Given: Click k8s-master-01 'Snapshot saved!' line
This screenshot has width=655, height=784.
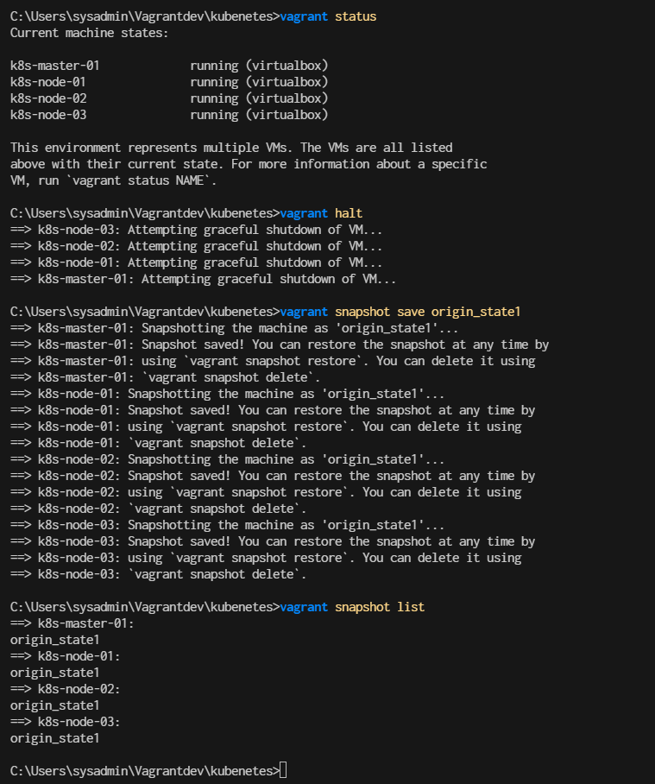Looking at the screenshot, I should [x=280, y=345].
